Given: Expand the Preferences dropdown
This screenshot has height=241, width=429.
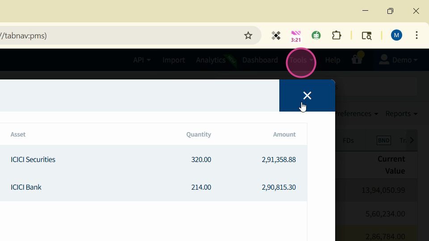Looking at the screenshot, I should [x=357, y=113].
